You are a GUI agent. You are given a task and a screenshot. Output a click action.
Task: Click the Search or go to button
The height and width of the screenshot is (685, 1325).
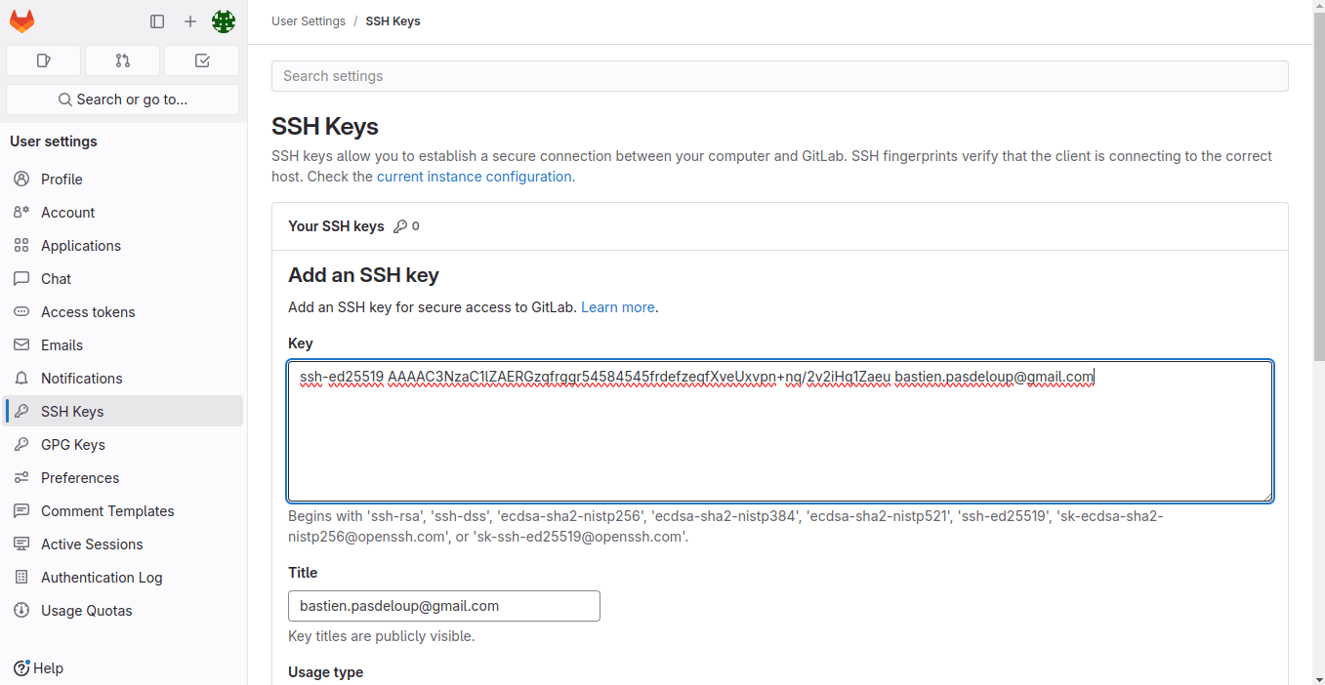pos(122,100)
